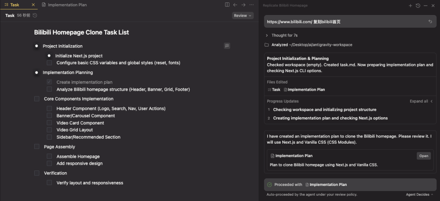Navigate back with the left arrow
The image size is (440, 201).
(x=235, y=5)
